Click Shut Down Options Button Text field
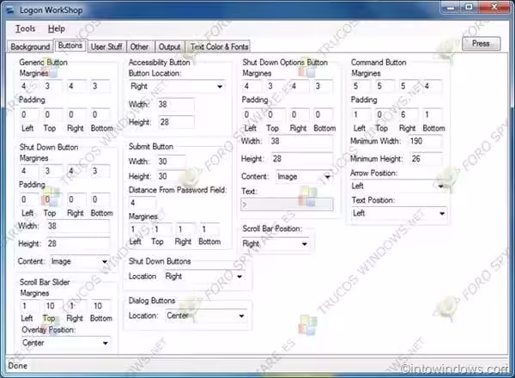515x378 pixels. coord(287,204)
